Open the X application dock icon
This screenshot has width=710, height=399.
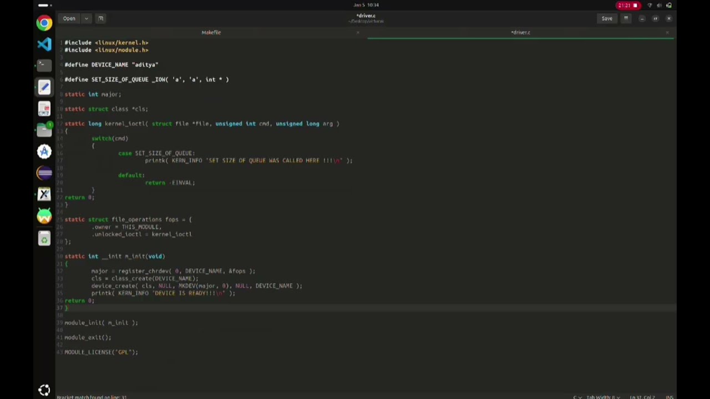tap(44, 195)
